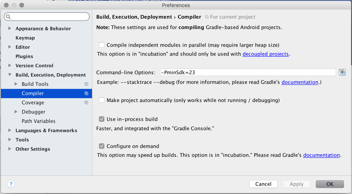352x194 pixels.
Task: Click into Command-line Options text field
Action: click(x=247, y=73)
